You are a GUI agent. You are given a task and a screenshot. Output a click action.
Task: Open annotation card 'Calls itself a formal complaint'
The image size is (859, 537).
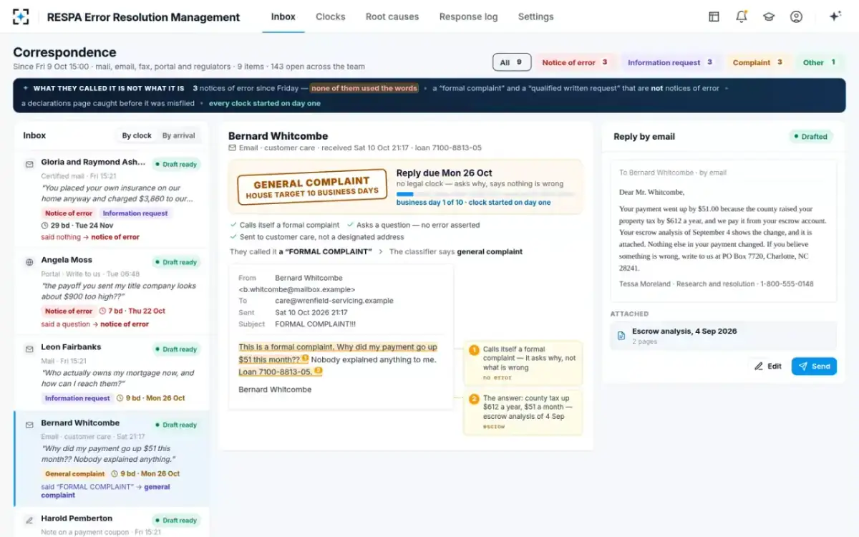[x=523, y=363]
